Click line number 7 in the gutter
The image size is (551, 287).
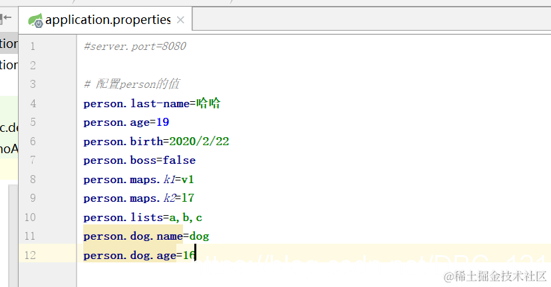click(33, 160)
